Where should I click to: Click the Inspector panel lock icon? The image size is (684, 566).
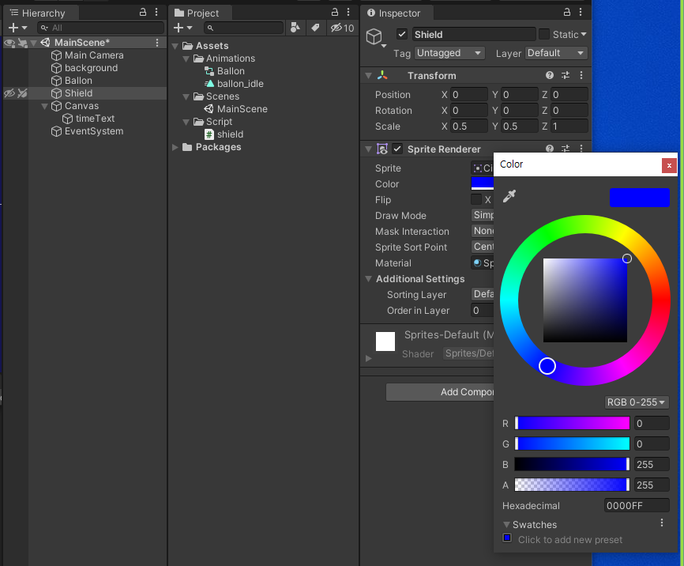click(x=566, y=12)
